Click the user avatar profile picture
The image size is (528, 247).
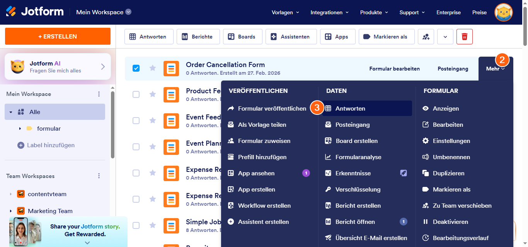coord(503,12)
